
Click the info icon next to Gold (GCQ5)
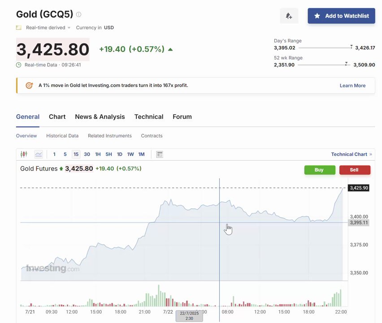coord(78,14)
